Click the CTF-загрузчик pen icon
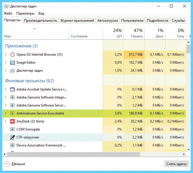Viewport: 193px width, 173px height. pyautogui.click(x=13, y=137)
